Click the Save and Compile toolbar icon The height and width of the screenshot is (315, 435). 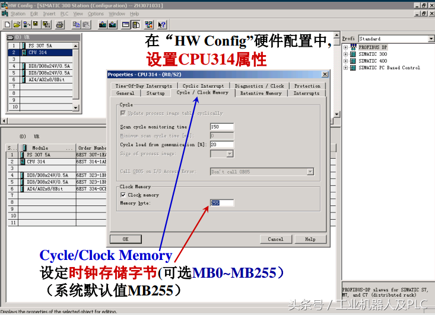pyautogui.click(x=46, y=25)
